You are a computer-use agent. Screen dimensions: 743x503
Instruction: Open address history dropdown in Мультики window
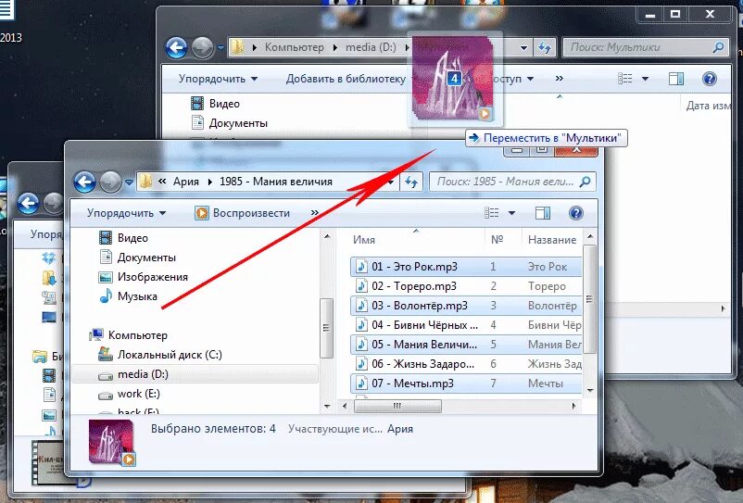point(523,48)
